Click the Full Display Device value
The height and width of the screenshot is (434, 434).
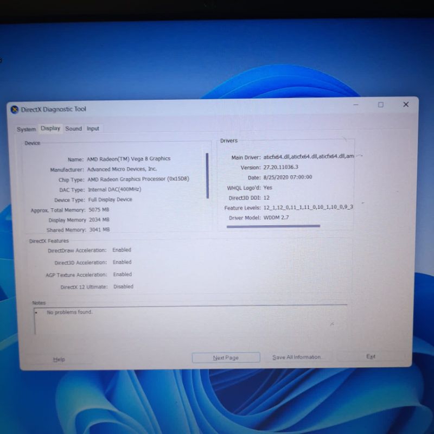click(x=110, y=200)
